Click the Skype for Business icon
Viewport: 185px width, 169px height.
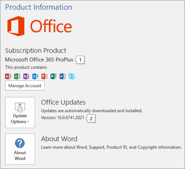[71, 76]
